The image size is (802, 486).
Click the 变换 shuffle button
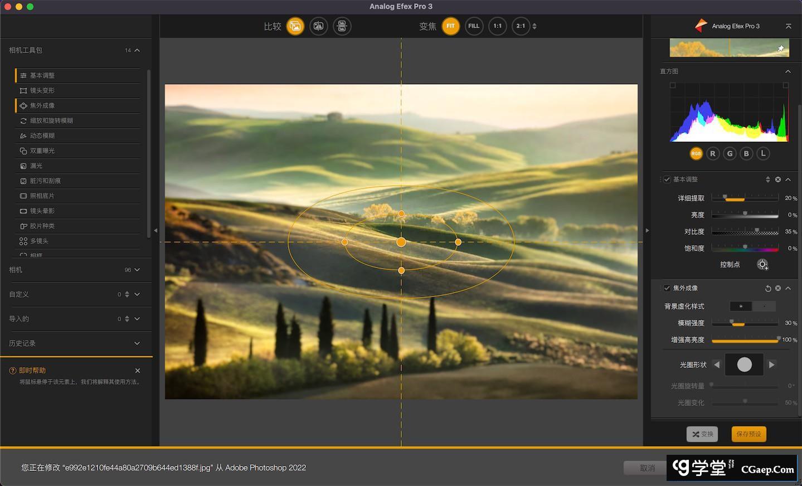702,434
